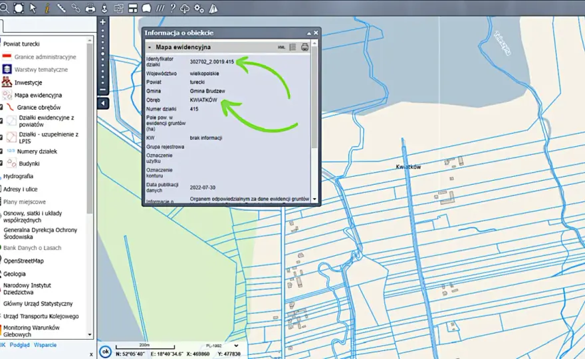This screenshot has height=359, width=585.
Task: Open the Plany miejscowe layer entry
Action: click(25, 202)
